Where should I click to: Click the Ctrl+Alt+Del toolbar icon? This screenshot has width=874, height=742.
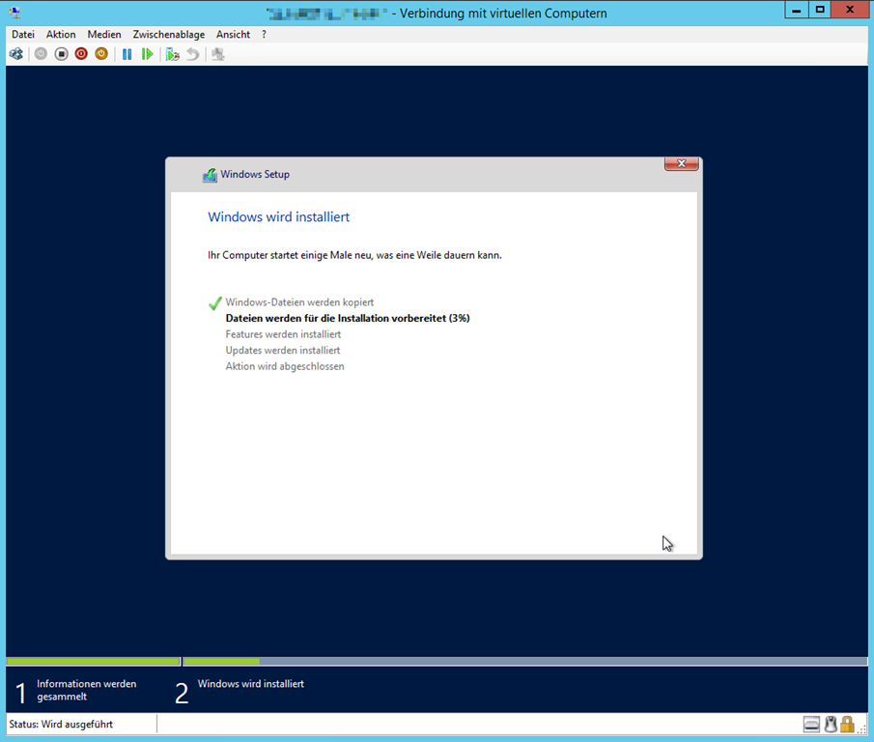[x=16, y=54]
